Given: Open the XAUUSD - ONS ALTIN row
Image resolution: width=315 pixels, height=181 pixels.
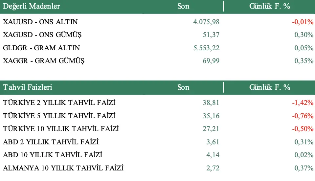Looking at the screenshot, I should [40, 22].
